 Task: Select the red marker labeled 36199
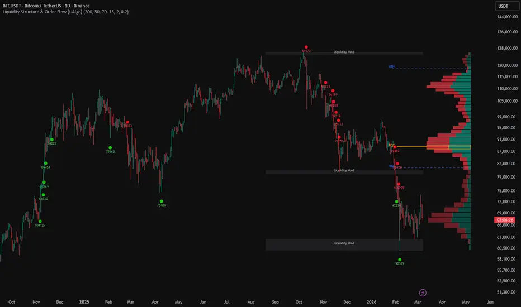click(333, 91)
